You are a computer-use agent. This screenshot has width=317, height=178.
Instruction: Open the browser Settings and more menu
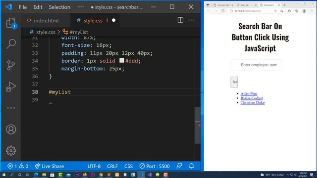click(x=312, y=11)
